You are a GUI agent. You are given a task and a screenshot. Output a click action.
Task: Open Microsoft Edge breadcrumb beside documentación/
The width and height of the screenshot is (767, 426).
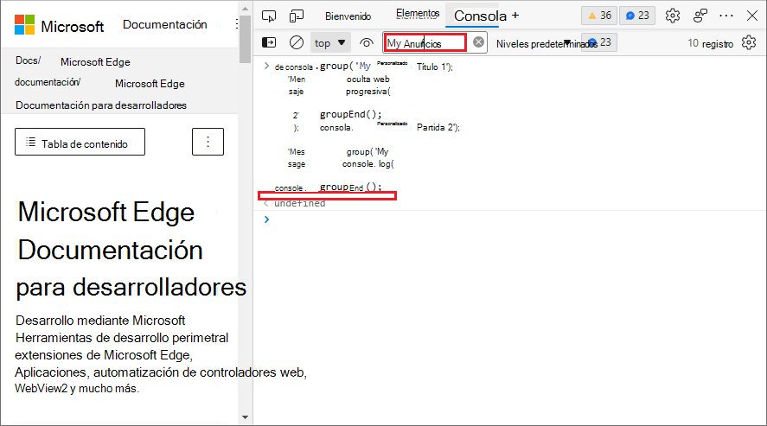pyautogui.click(x=150, y=84)
